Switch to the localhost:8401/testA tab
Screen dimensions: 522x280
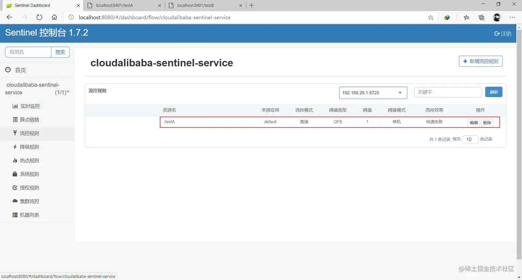[124, 5]
